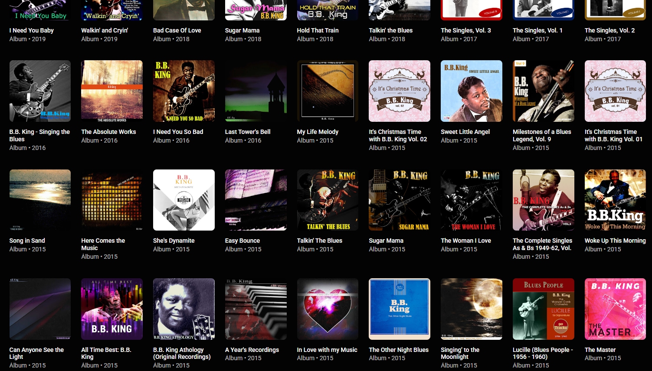Viewport: 652px width, 371px height.
Task: Click the Woke Up This Morning cover
Action: 615,200
